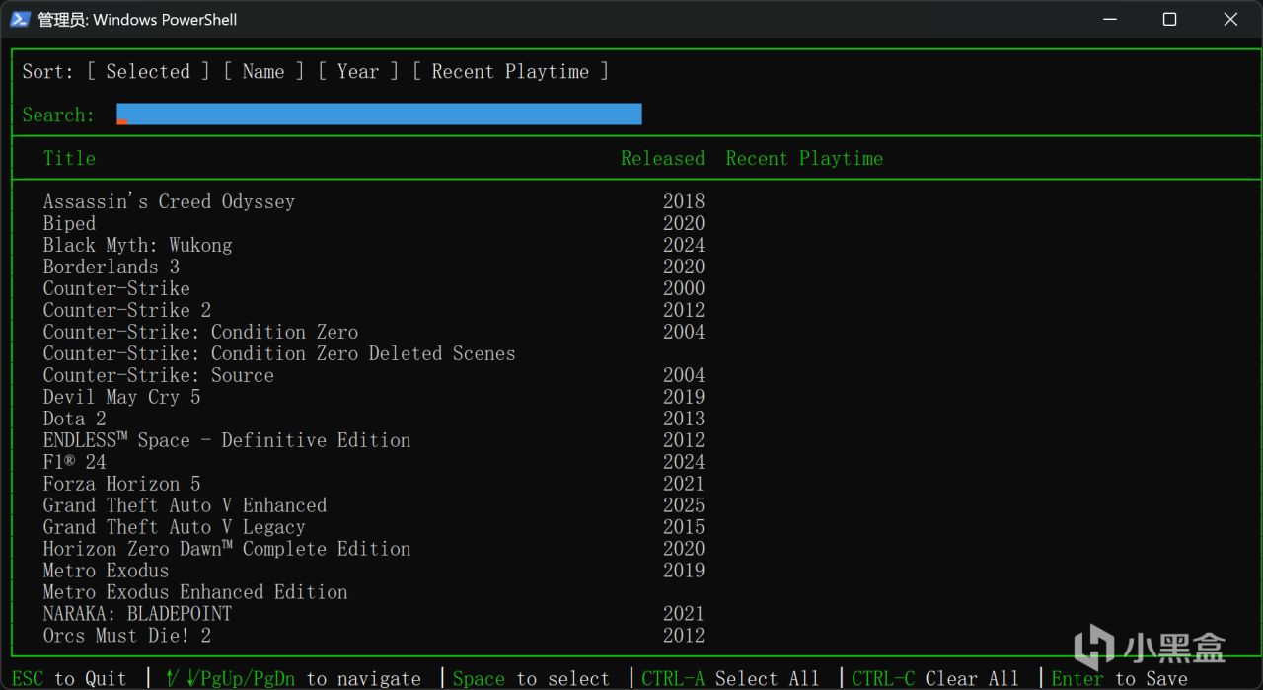Select Condition Zero Deleted Scenes row

coord(279,353)
